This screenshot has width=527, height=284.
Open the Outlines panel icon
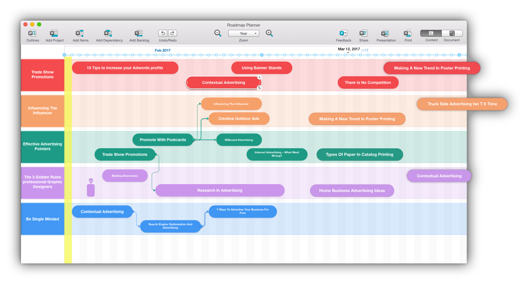(x=32, y=33)
